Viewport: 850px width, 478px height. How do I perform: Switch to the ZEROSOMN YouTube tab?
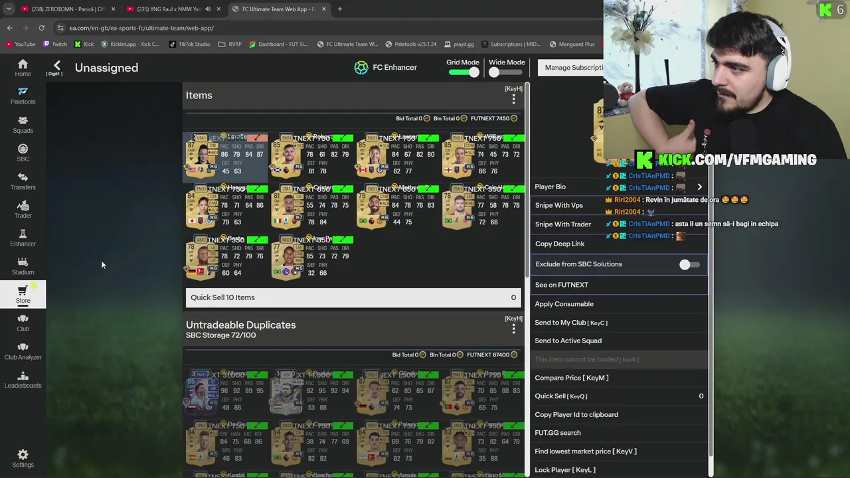(x=69, y=9)
